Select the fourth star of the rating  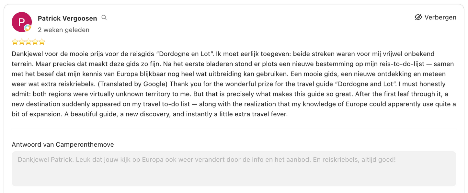pos(35,42)
